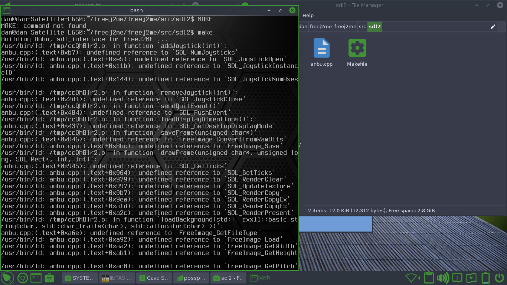Click the workspace switcher showing 1
This screenshot has height=285, width=507.
click(457, 278)
